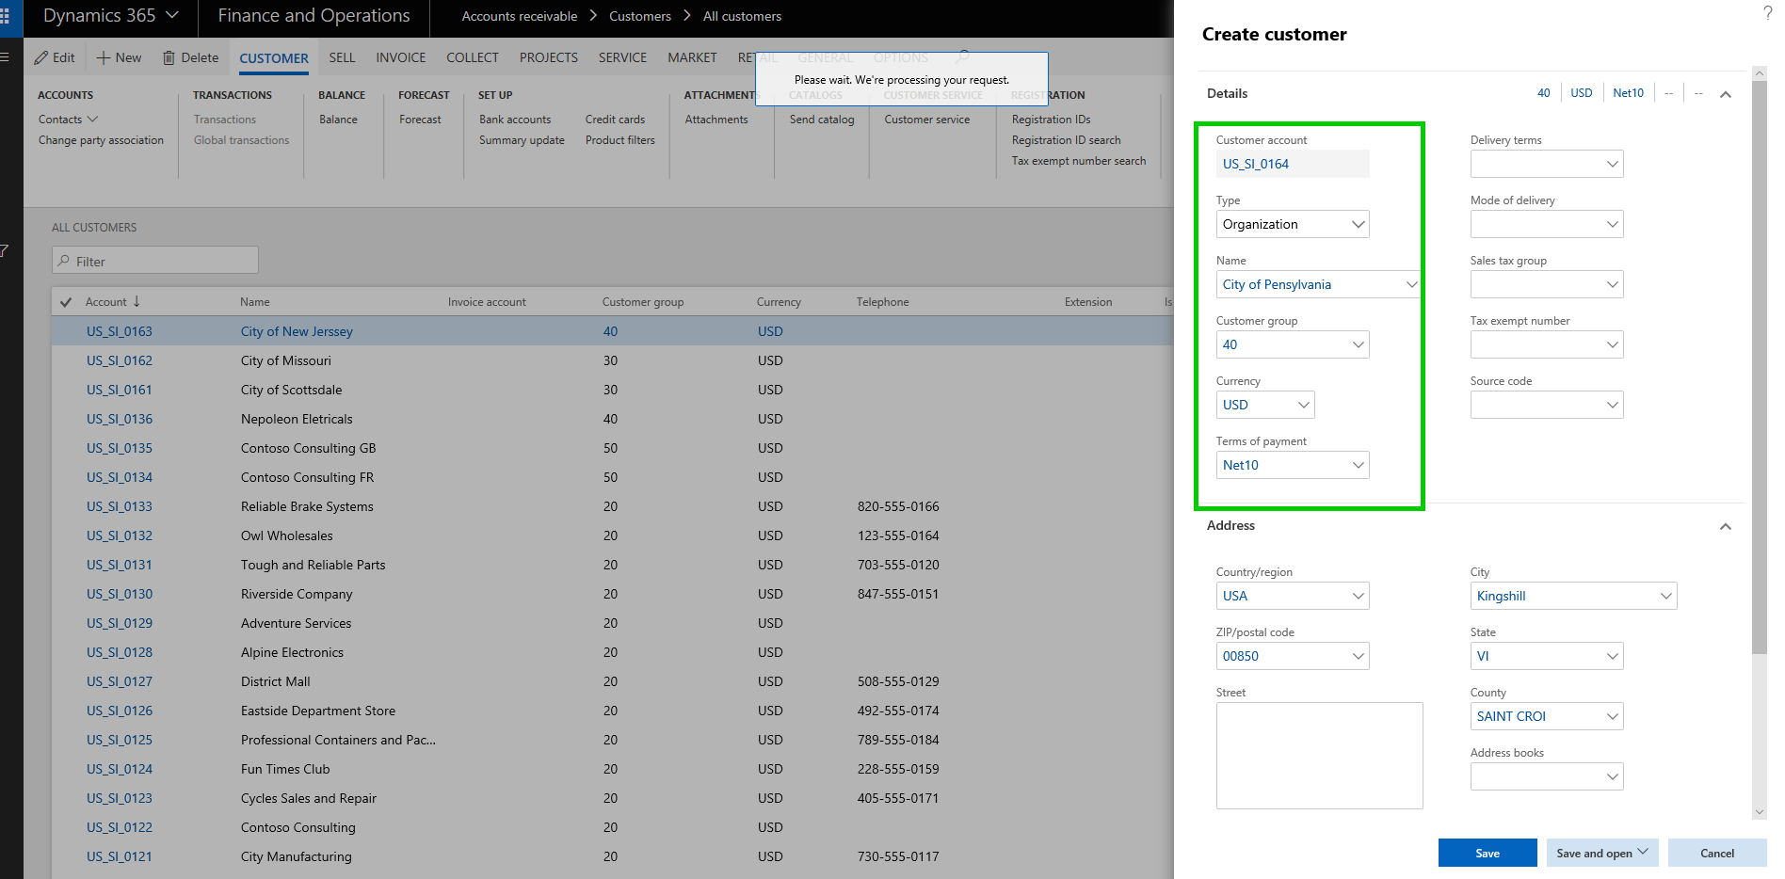
Task: Click the Account column sort arrow
Action: (x=137, y=301)
